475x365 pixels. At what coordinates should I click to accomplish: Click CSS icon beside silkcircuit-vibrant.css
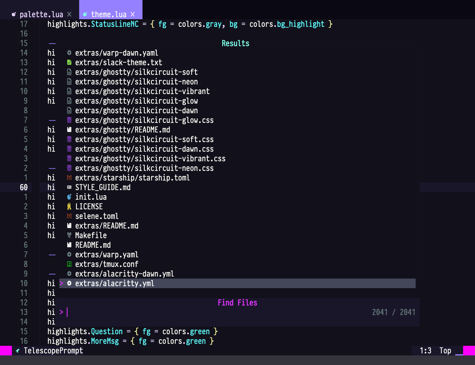tap(69, 158)
